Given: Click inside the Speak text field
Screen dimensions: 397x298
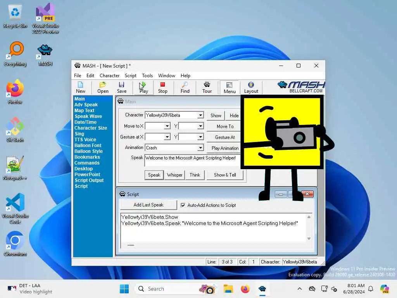Looking at the screenshot, I should [x=192, y=160].
